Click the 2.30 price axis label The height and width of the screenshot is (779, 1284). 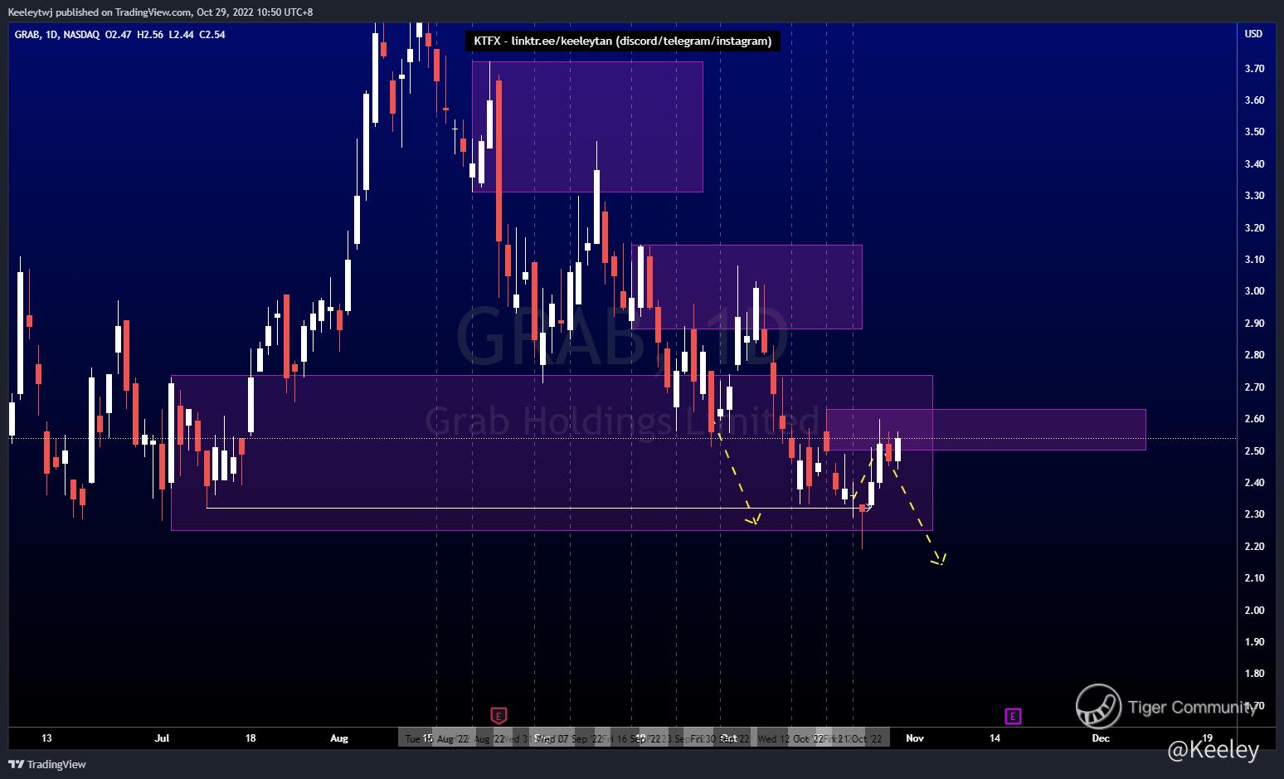point(1254,514)
